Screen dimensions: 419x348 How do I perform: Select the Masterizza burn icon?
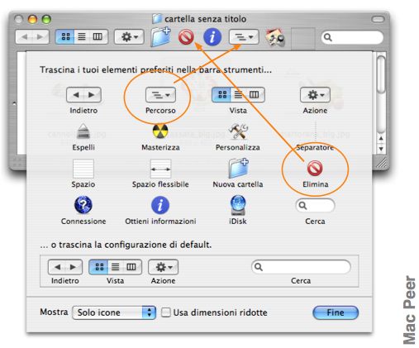click(160, 131)
